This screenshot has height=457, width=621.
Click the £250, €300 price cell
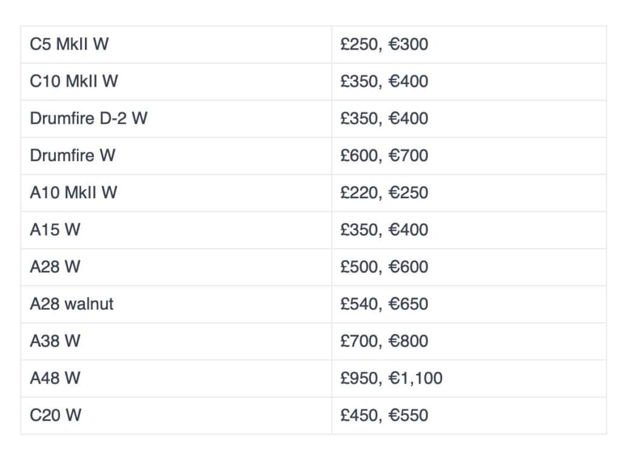click(384, 44)
